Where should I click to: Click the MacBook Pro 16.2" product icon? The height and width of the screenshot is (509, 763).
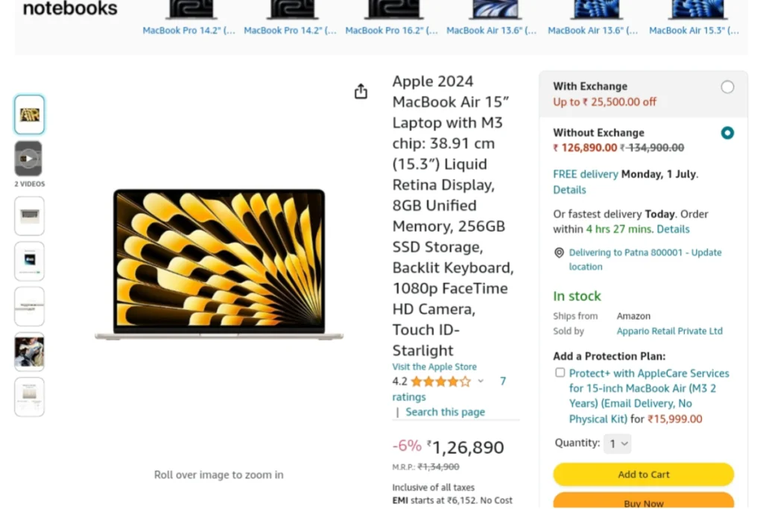(x=393, y=9)
